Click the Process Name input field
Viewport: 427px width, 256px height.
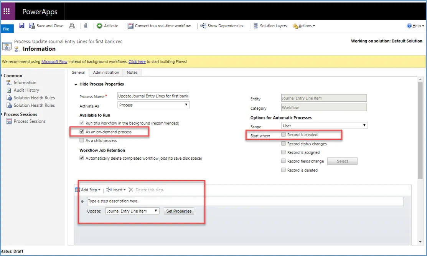tap(153, 96)
